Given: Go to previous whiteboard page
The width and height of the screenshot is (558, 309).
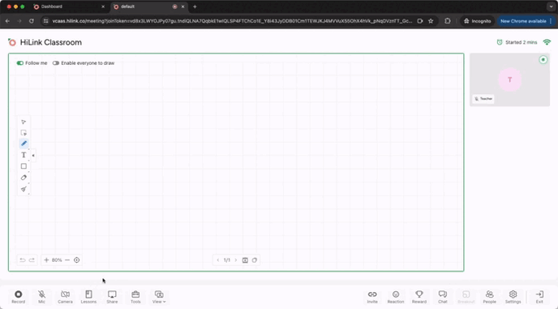Looking at the screenshot, I should pyautogui.click(x=218, y=260).
